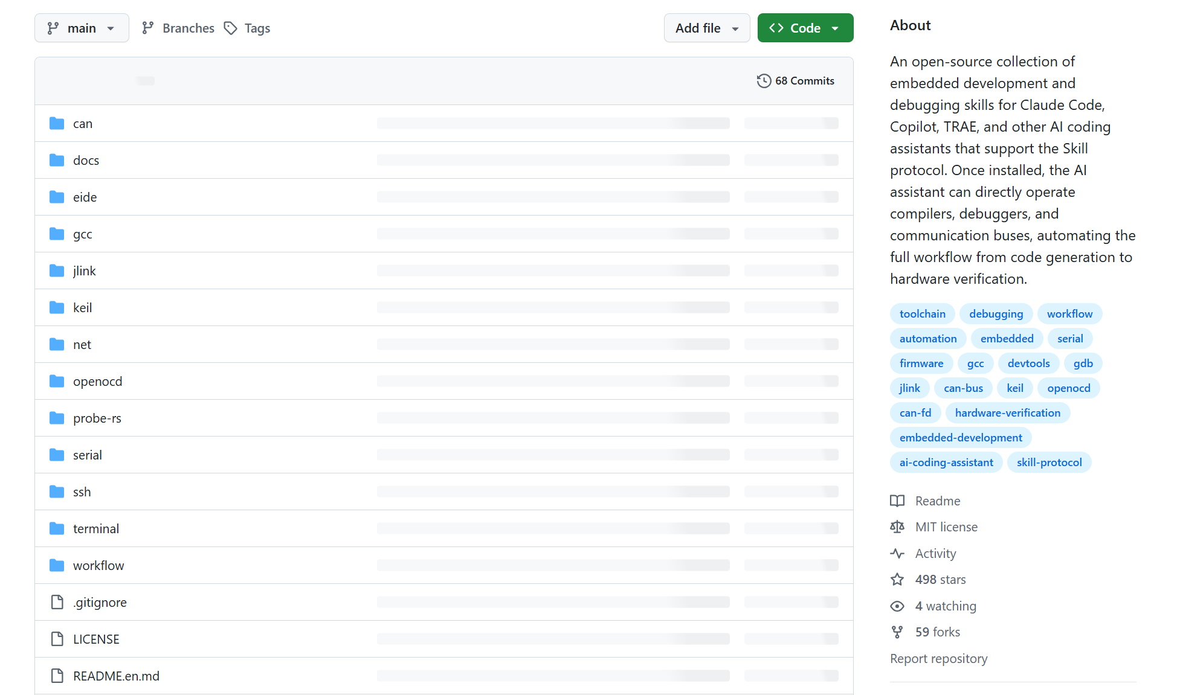Click the can folder icon
1180x695 pixels.
click(57, 124)
